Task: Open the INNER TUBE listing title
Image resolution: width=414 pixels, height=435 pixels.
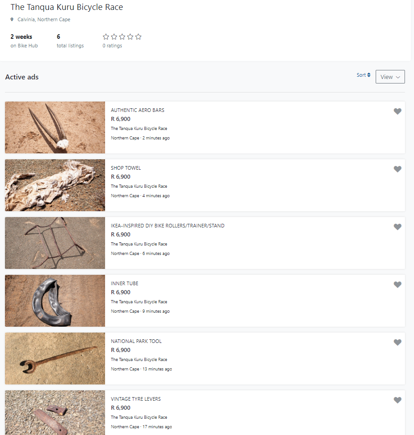Action: pyautogui.click(x=124, y=283)
